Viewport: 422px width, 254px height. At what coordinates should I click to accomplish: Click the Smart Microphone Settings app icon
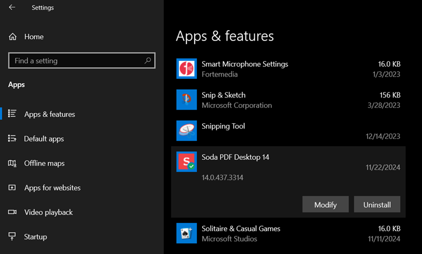point(186,68)
